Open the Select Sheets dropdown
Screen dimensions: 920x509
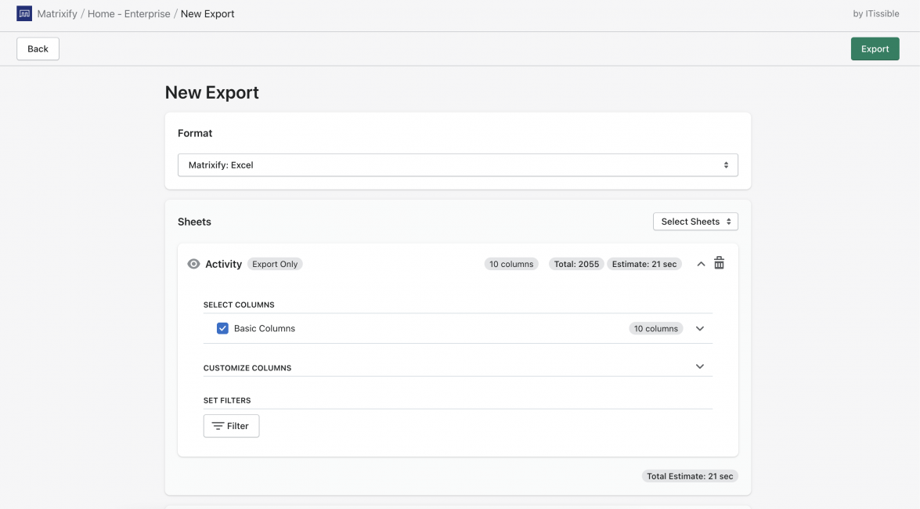coord(695,221)
